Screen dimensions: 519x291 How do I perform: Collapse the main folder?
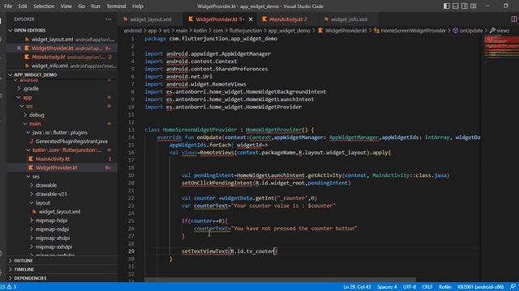(x=62, y=124)
